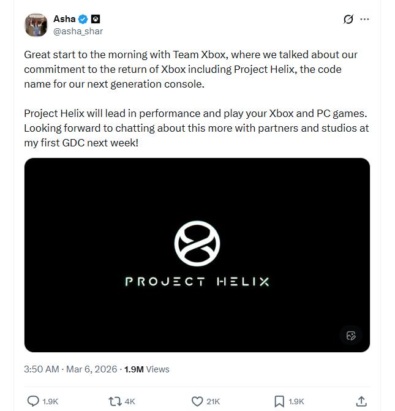
Task: Click the blue verified checkmark badge
Action: 83,19
